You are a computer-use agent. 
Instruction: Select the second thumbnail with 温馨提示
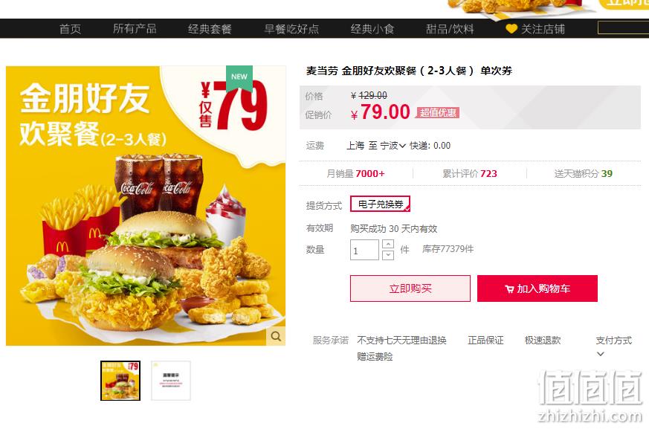click(171, 381)
